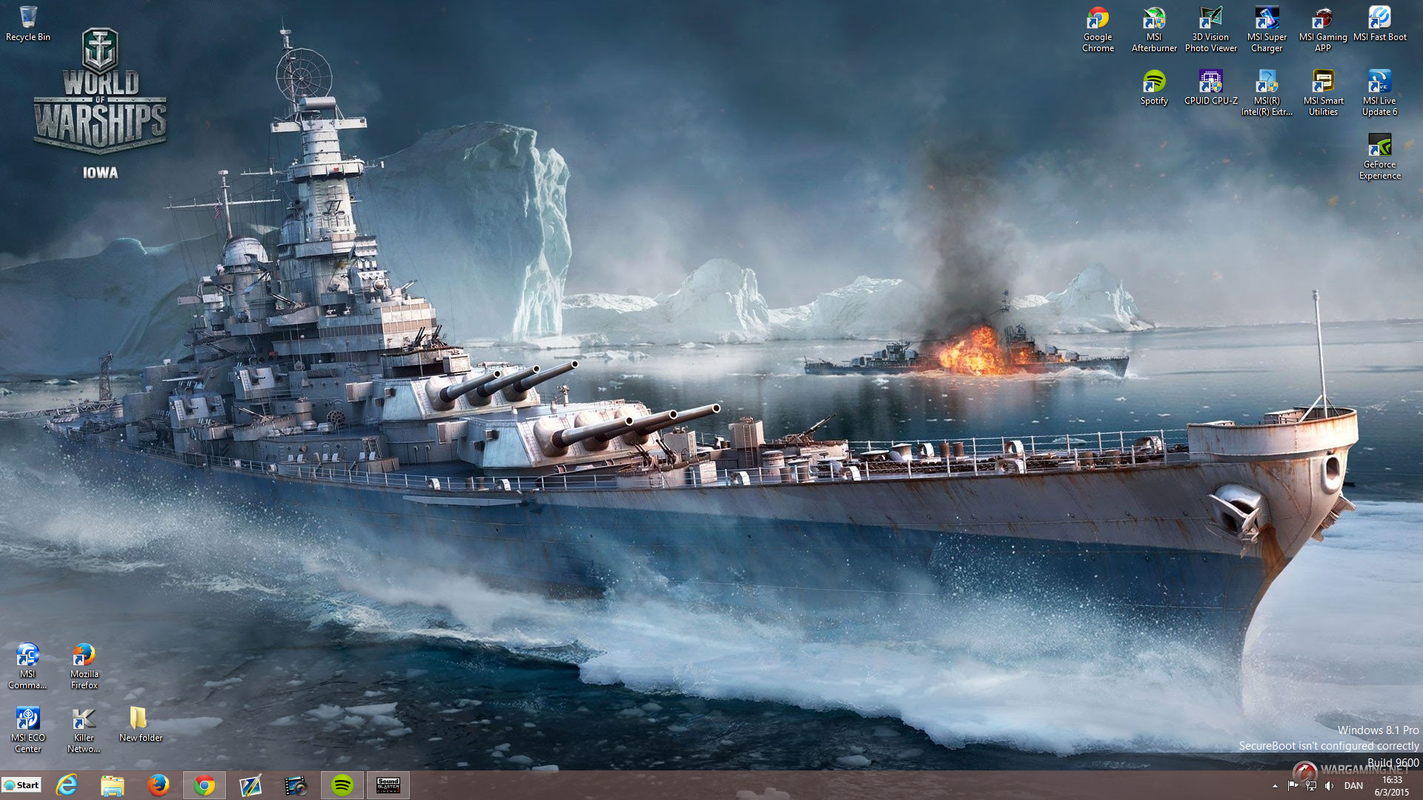Image resolution: width=1423 pixels, height=800 pixels.
Task: Show hidden system tray icons arrow
Action: tap(1275, 786)
